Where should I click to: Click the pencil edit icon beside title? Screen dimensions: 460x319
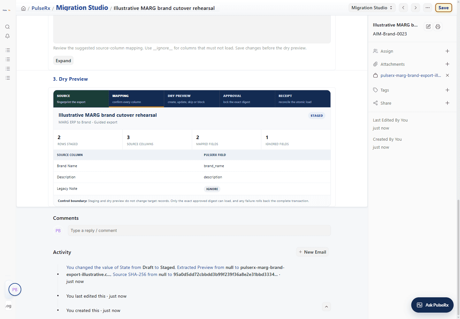(x=428, y=26)
